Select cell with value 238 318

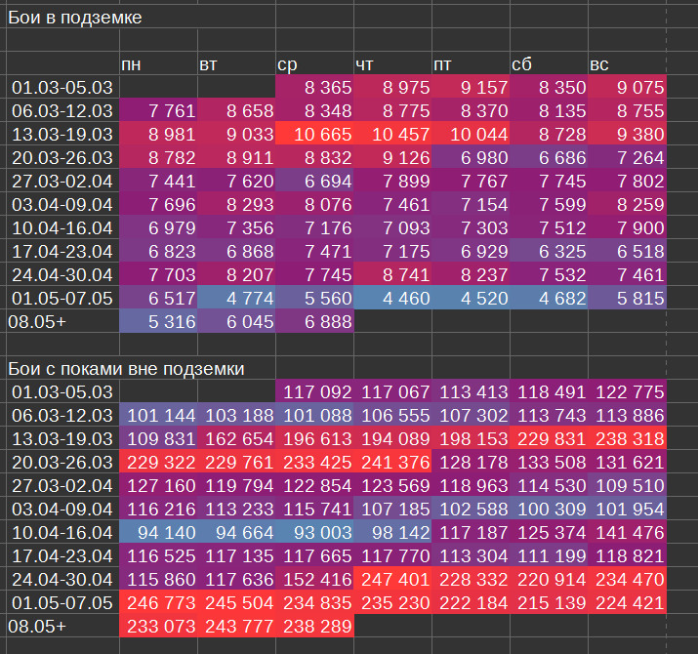(627, 438)
